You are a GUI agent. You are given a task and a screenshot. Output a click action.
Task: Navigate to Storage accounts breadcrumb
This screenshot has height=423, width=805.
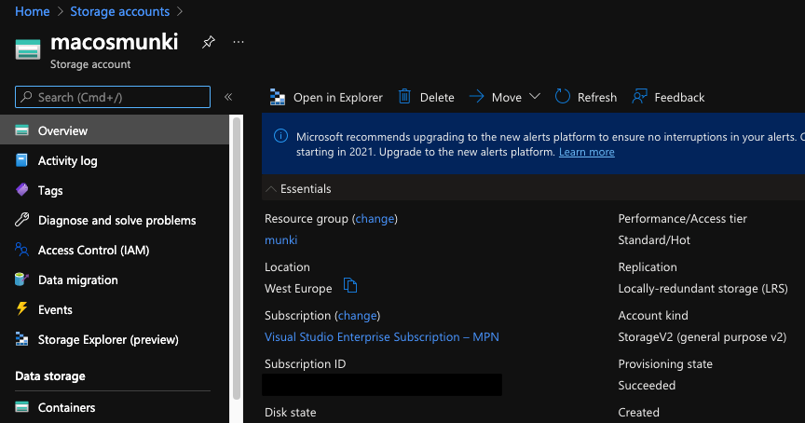(119, 11)
